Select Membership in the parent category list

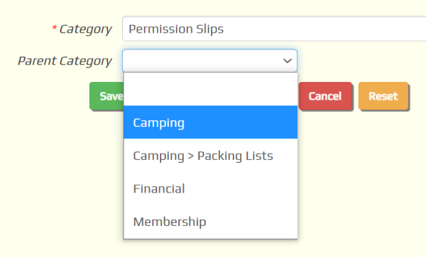pyautogui.click(x=211, y=222)
